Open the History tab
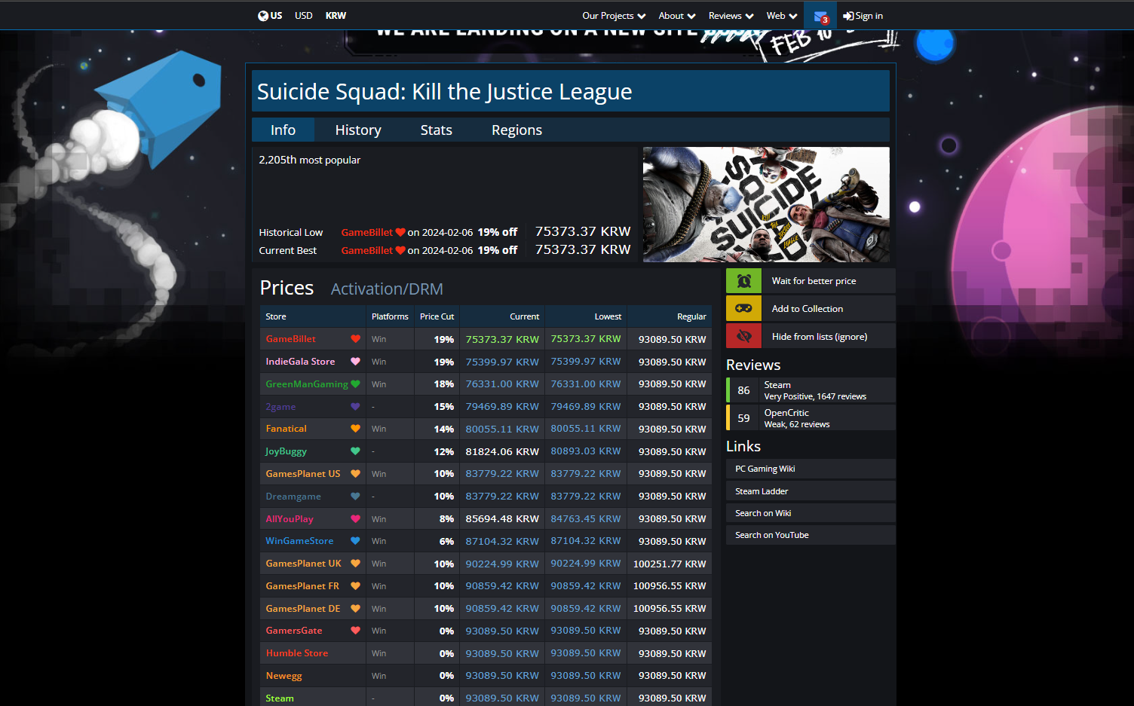This screenshot has width=1134, height=706. [358, 130]
